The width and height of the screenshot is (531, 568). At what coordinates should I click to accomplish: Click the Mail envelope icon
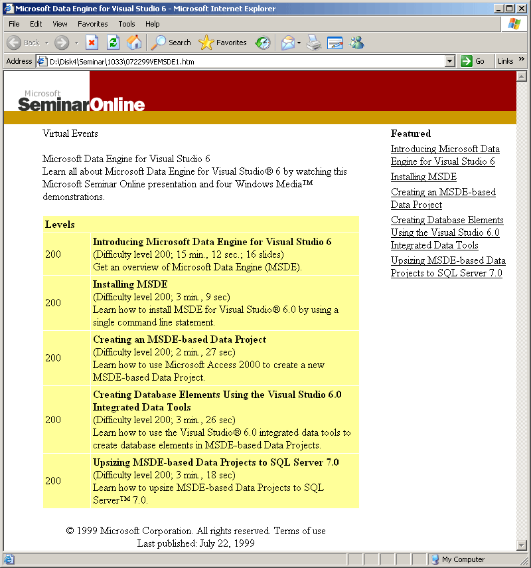click(288, 43)
